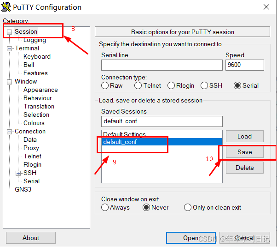This screenshot has height=247, width=277.
Task: Close the PuTTY Configuration window
Action: pos(266,7)
